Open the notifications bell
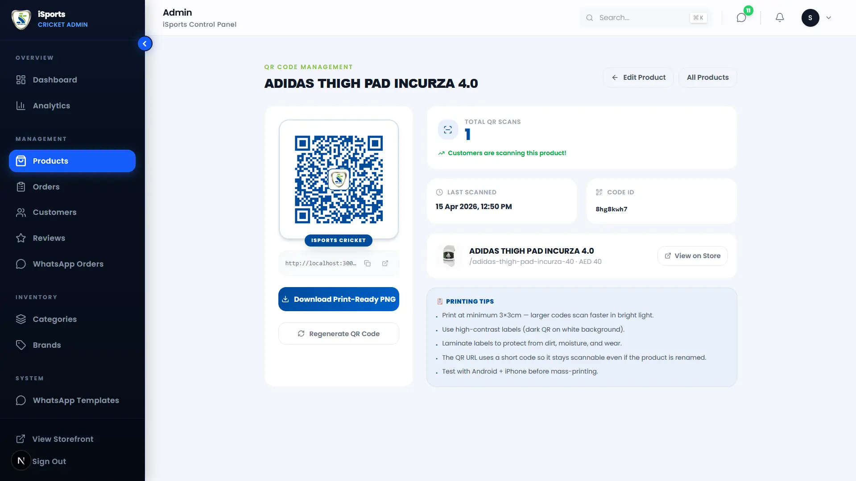 [x=780, y=18]
